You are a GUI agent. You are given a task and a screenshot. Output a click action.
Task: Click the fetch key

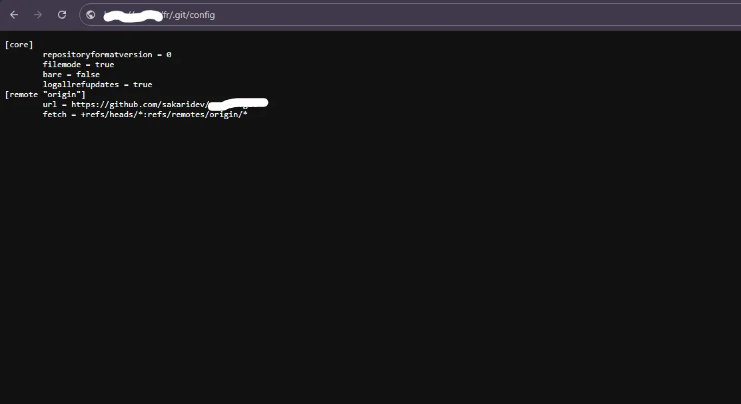[x=55, y=114]
